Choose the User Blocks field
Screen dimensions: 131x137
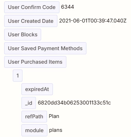click(22, 35)
